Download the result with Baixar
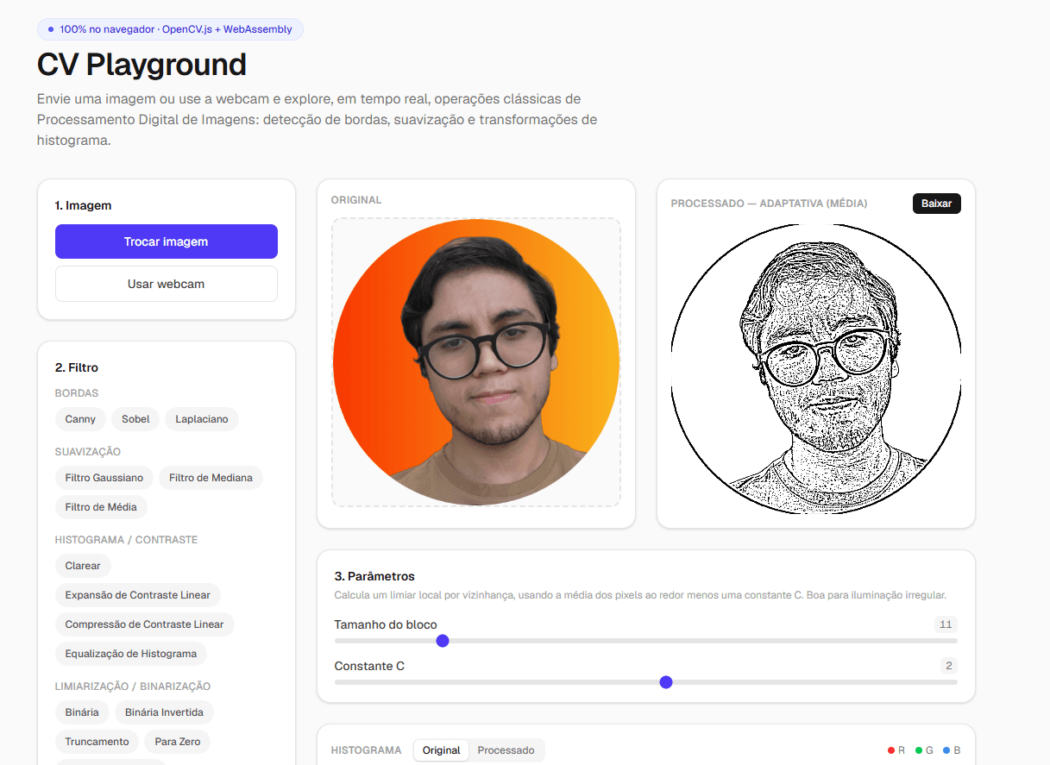1050x765 pixels. 936,204
